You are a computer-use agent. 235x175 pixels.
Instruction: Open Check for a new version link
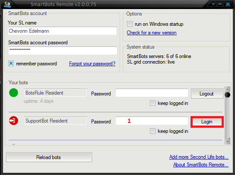(152, 33)
